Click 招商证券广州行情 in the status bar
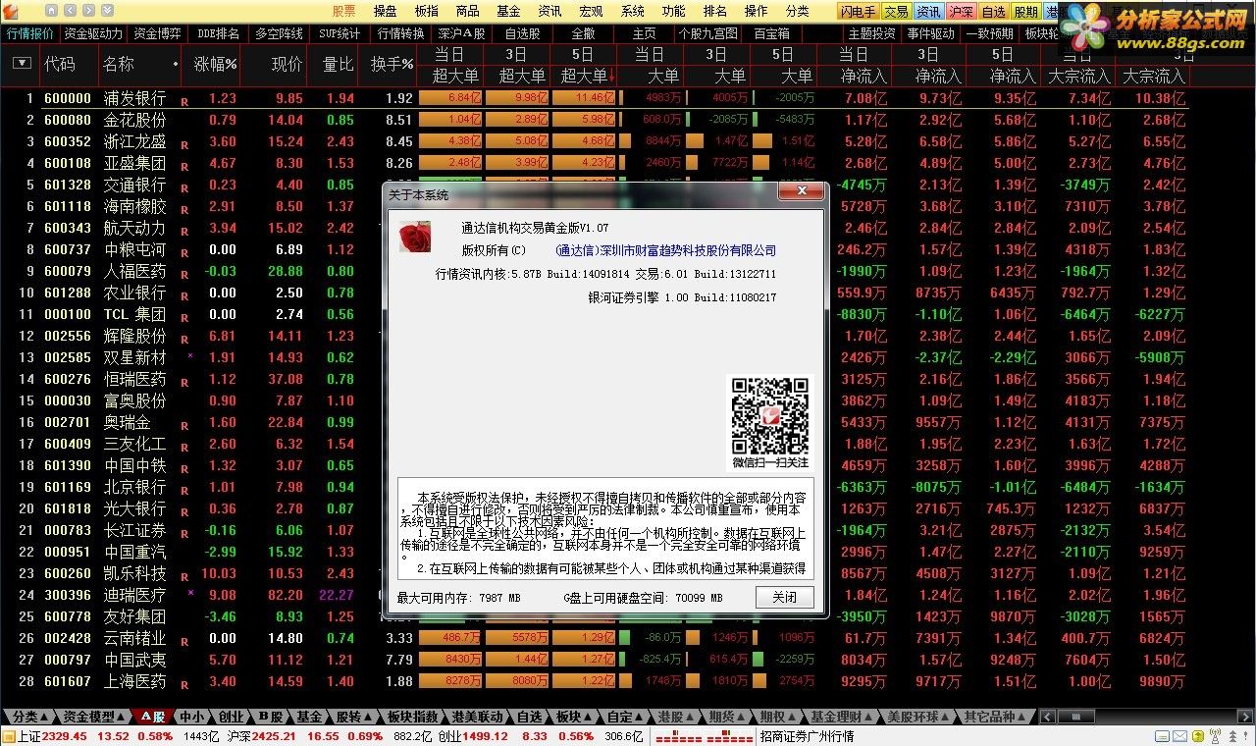 [x=807, y=736]
